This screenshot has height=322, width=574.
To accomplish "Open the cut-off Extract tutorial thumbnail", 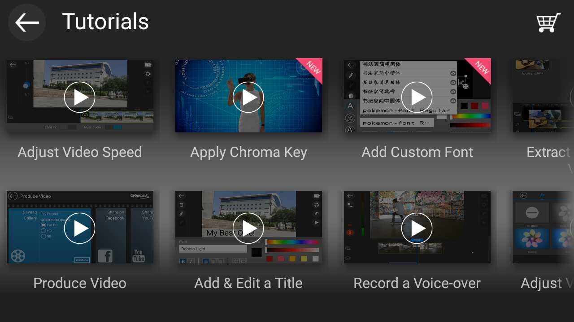I will 543,96.
